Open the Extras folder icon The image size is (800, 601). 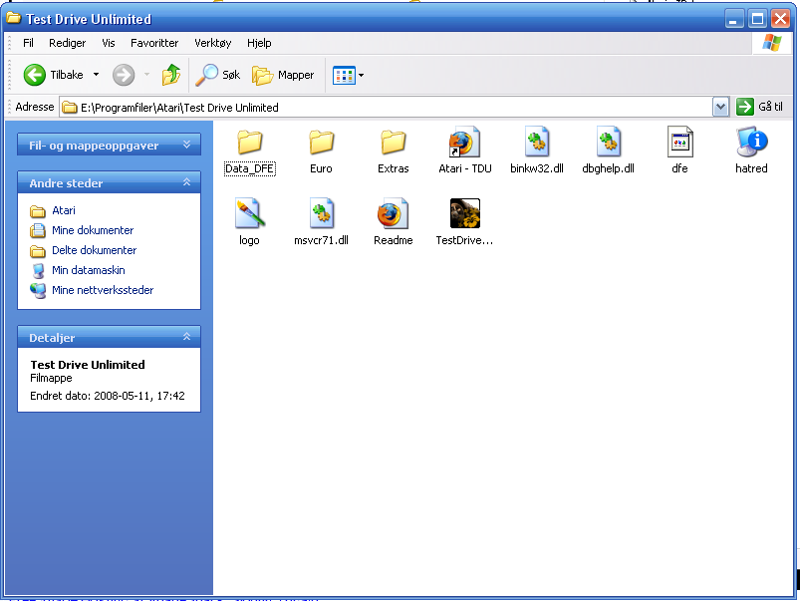[393, 142]
